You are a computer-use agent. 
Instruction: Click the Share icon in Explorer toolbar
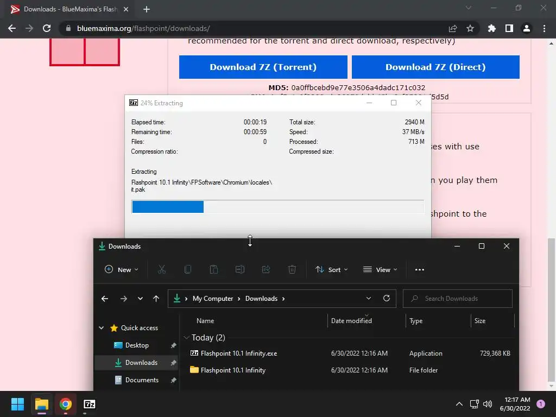266,269
